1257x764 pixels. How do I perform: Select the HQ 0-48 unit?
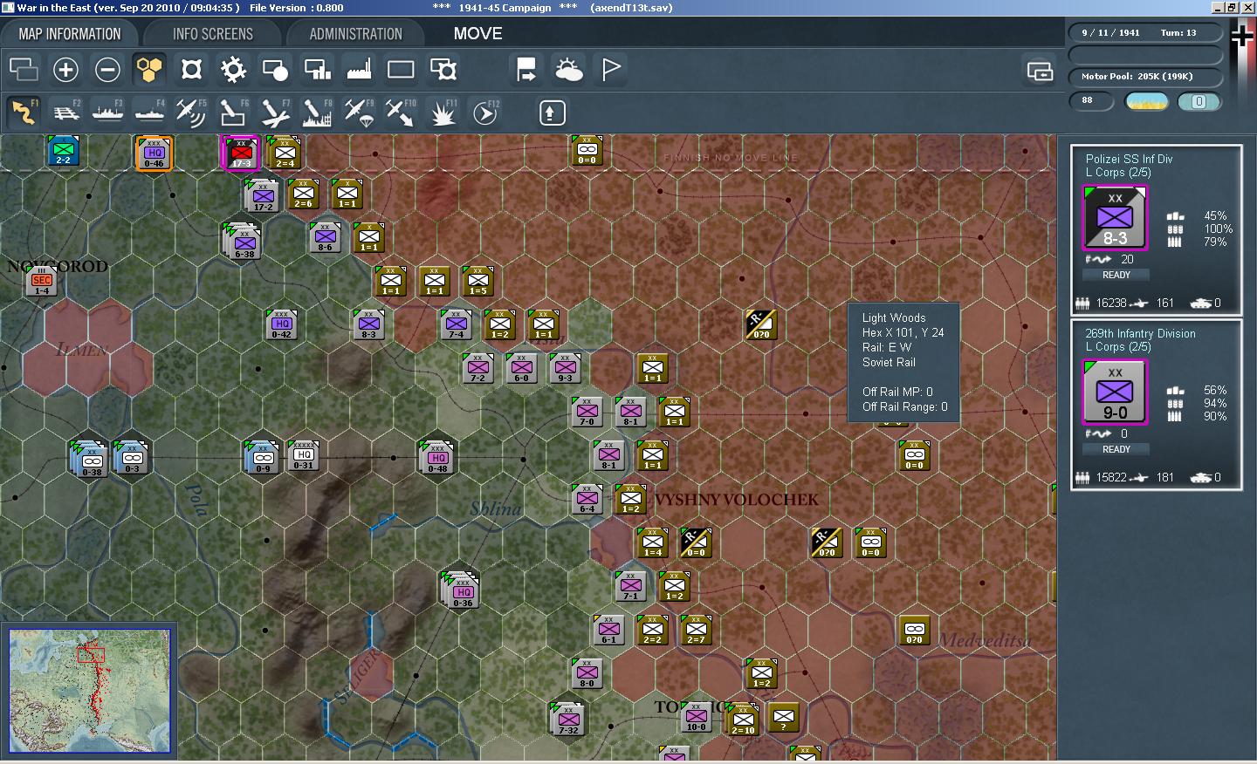coord(437,457)
